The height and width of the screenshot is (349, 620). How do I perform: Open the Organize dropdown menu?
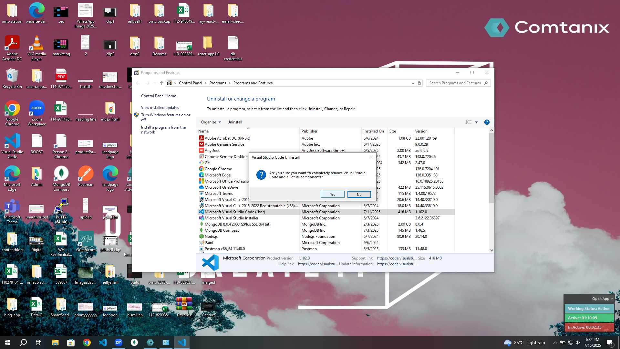211,122
